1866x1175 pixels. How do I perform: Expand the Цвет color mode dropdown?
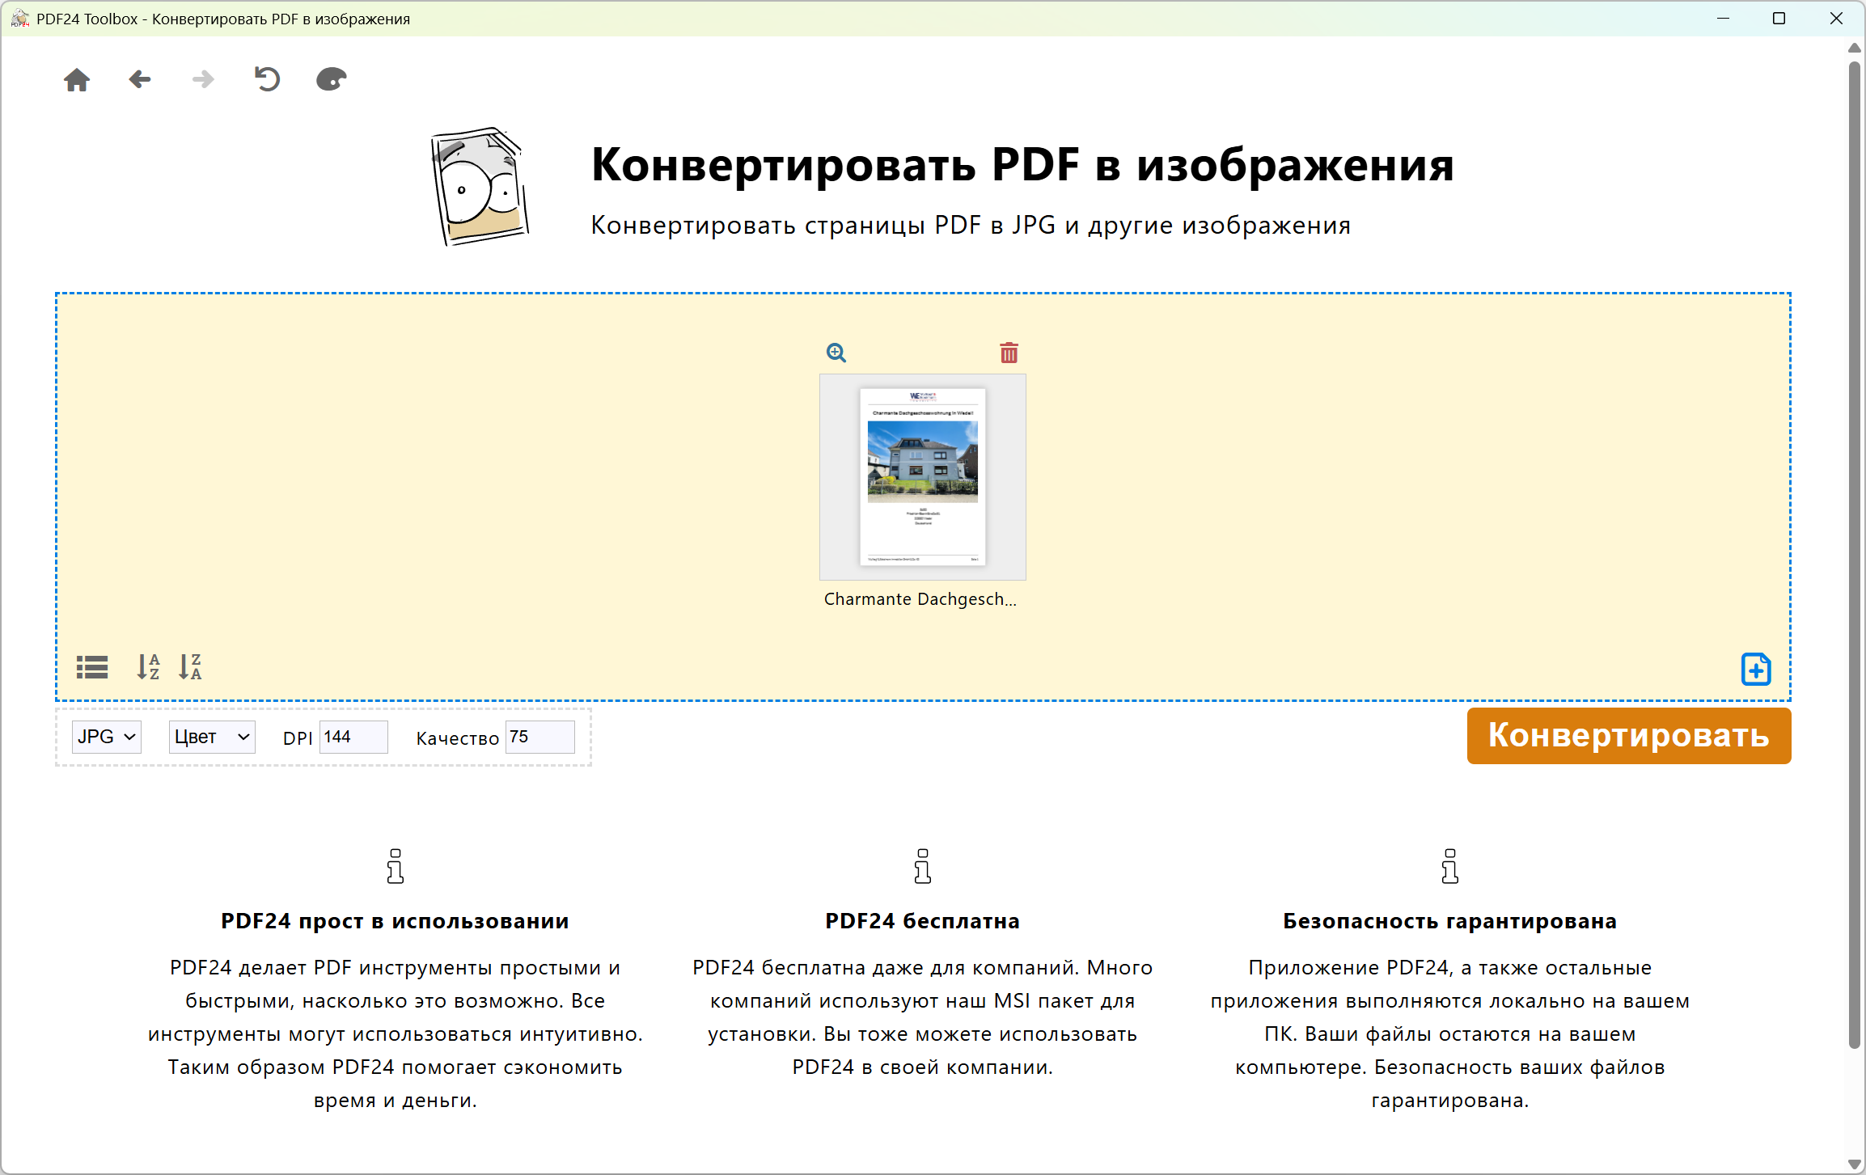coord(212,737)
